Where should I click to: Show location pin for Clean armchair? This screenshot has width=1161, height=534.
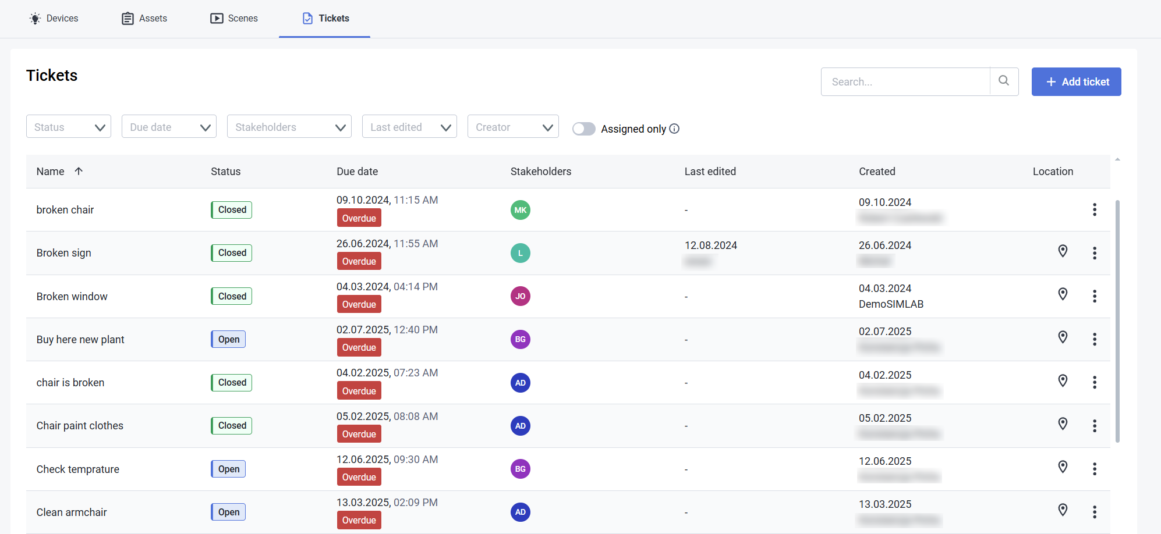pos(1063,510)
